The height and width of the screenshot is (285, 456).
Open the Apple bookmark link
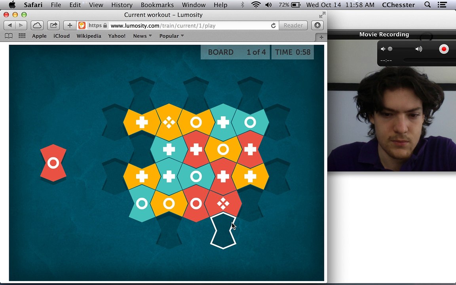point(39,36)
